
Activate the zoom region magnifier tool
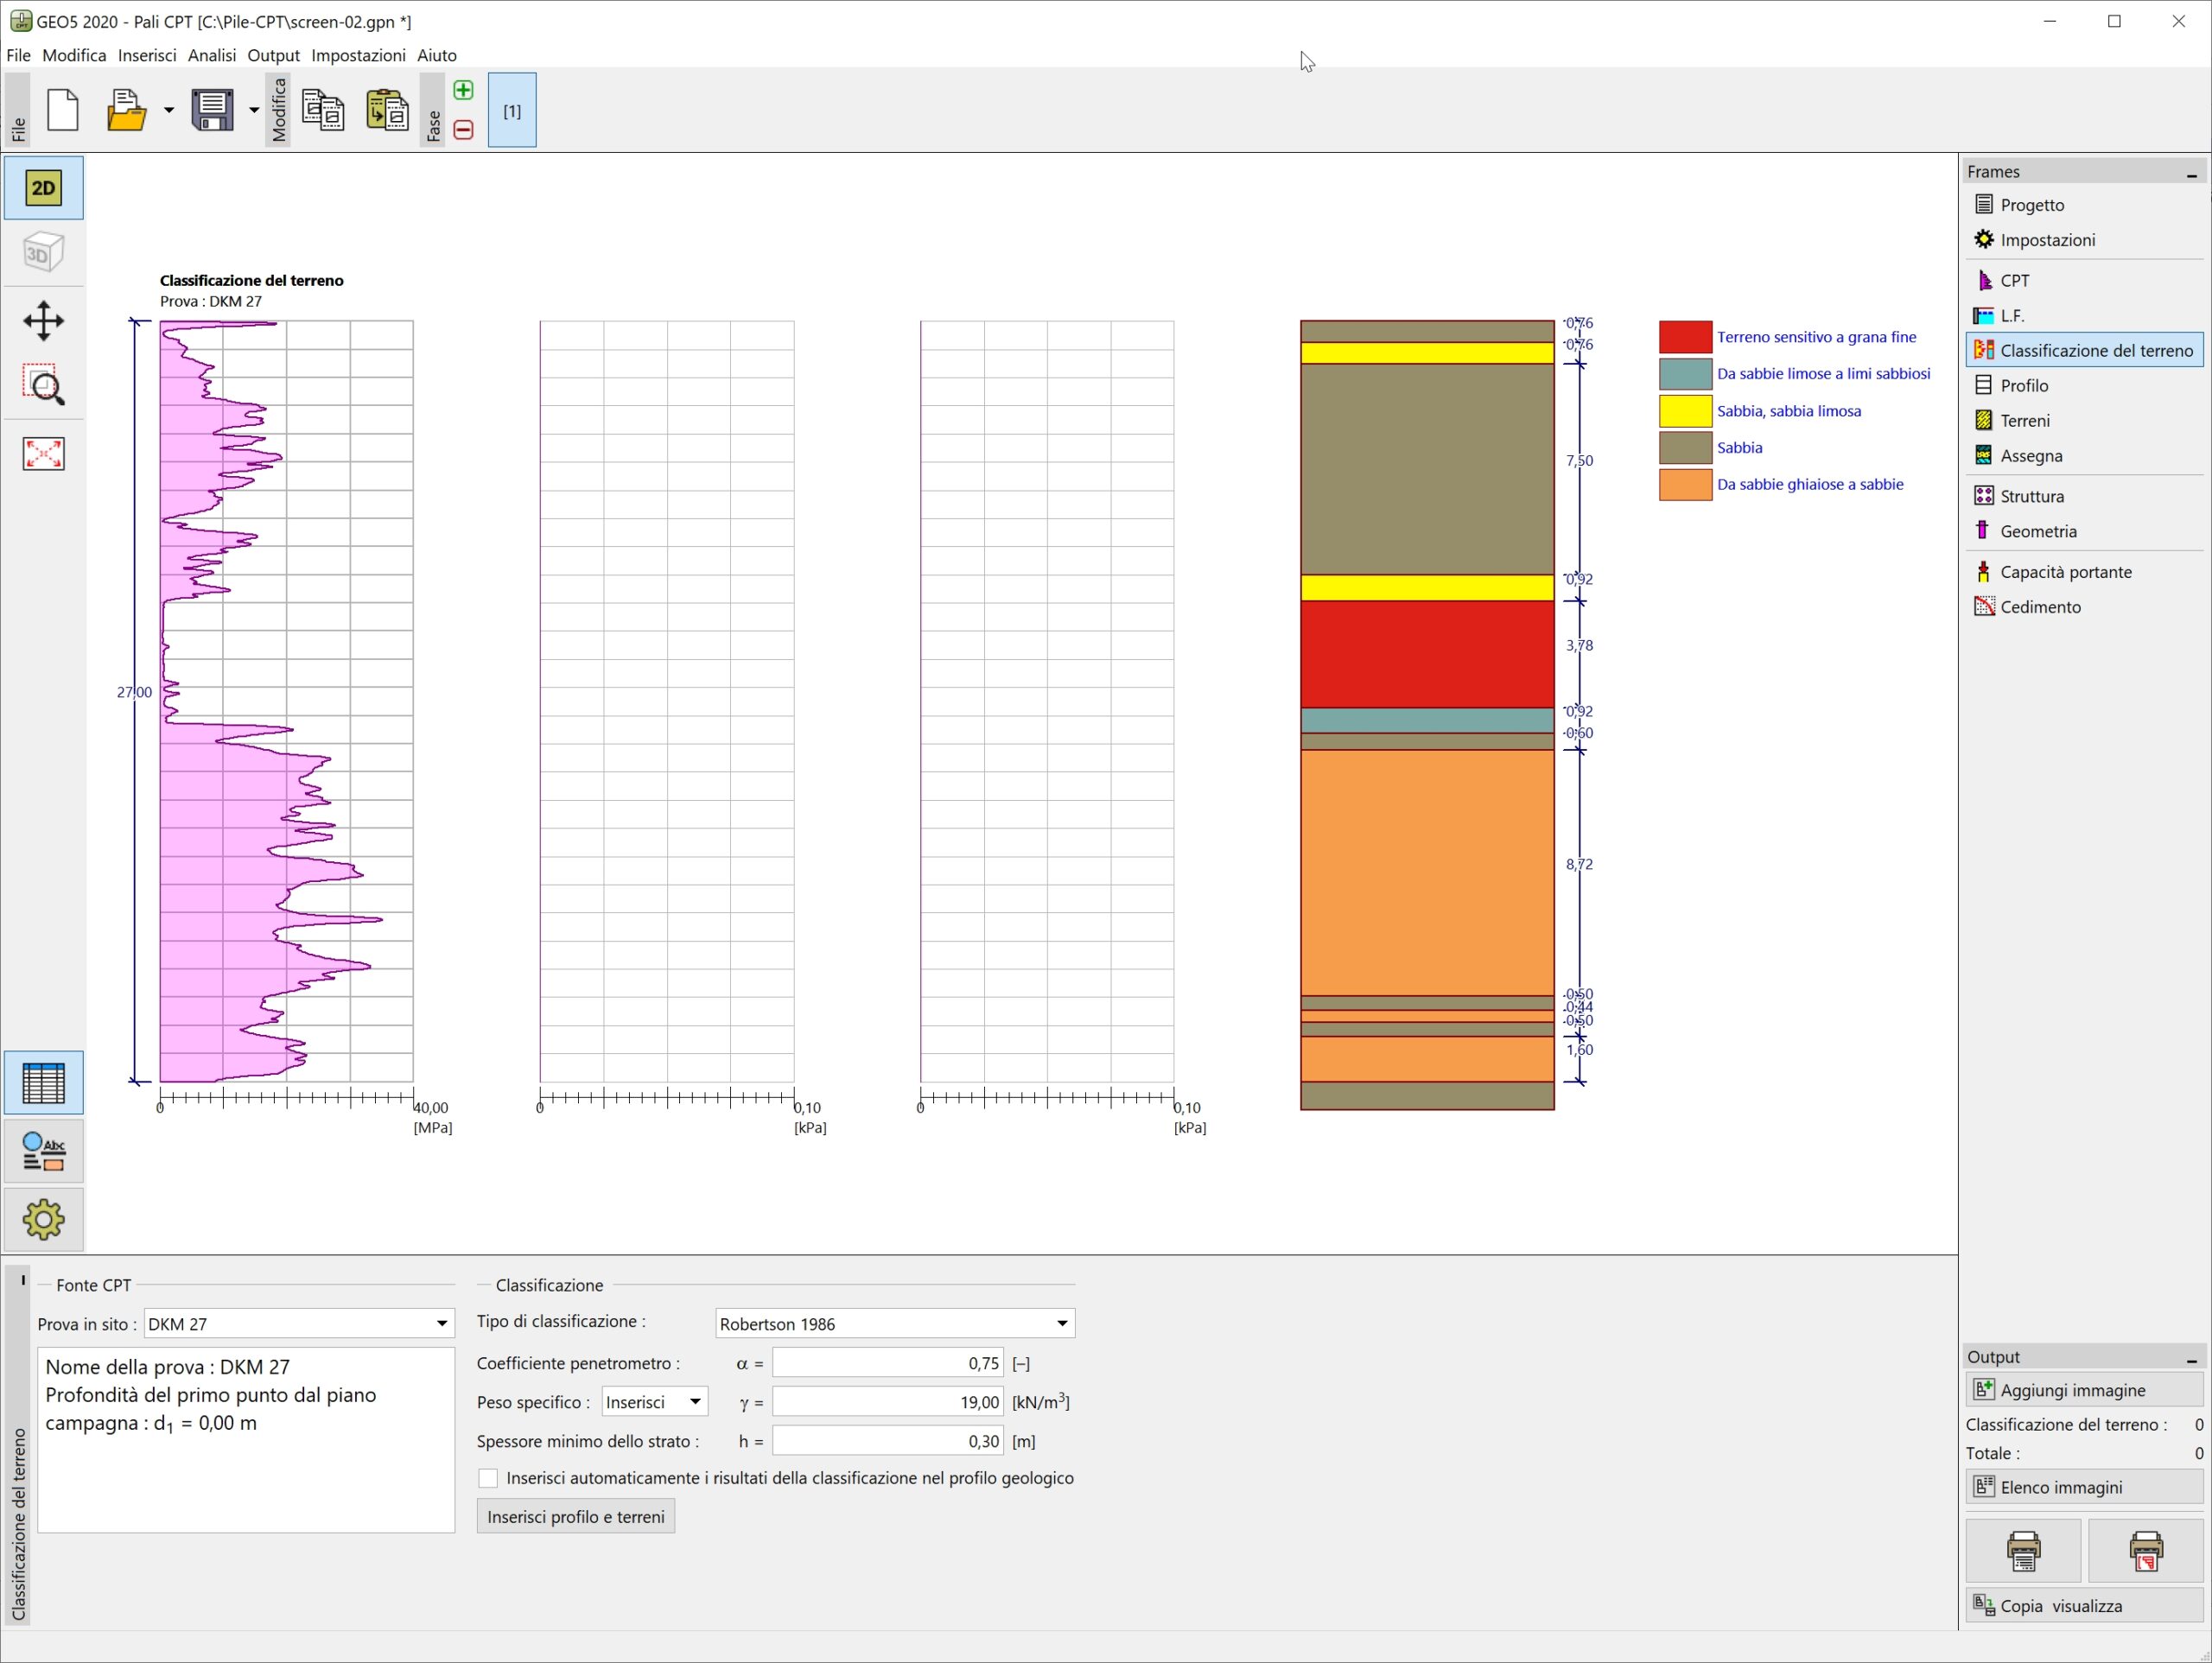tap(43, 385)
